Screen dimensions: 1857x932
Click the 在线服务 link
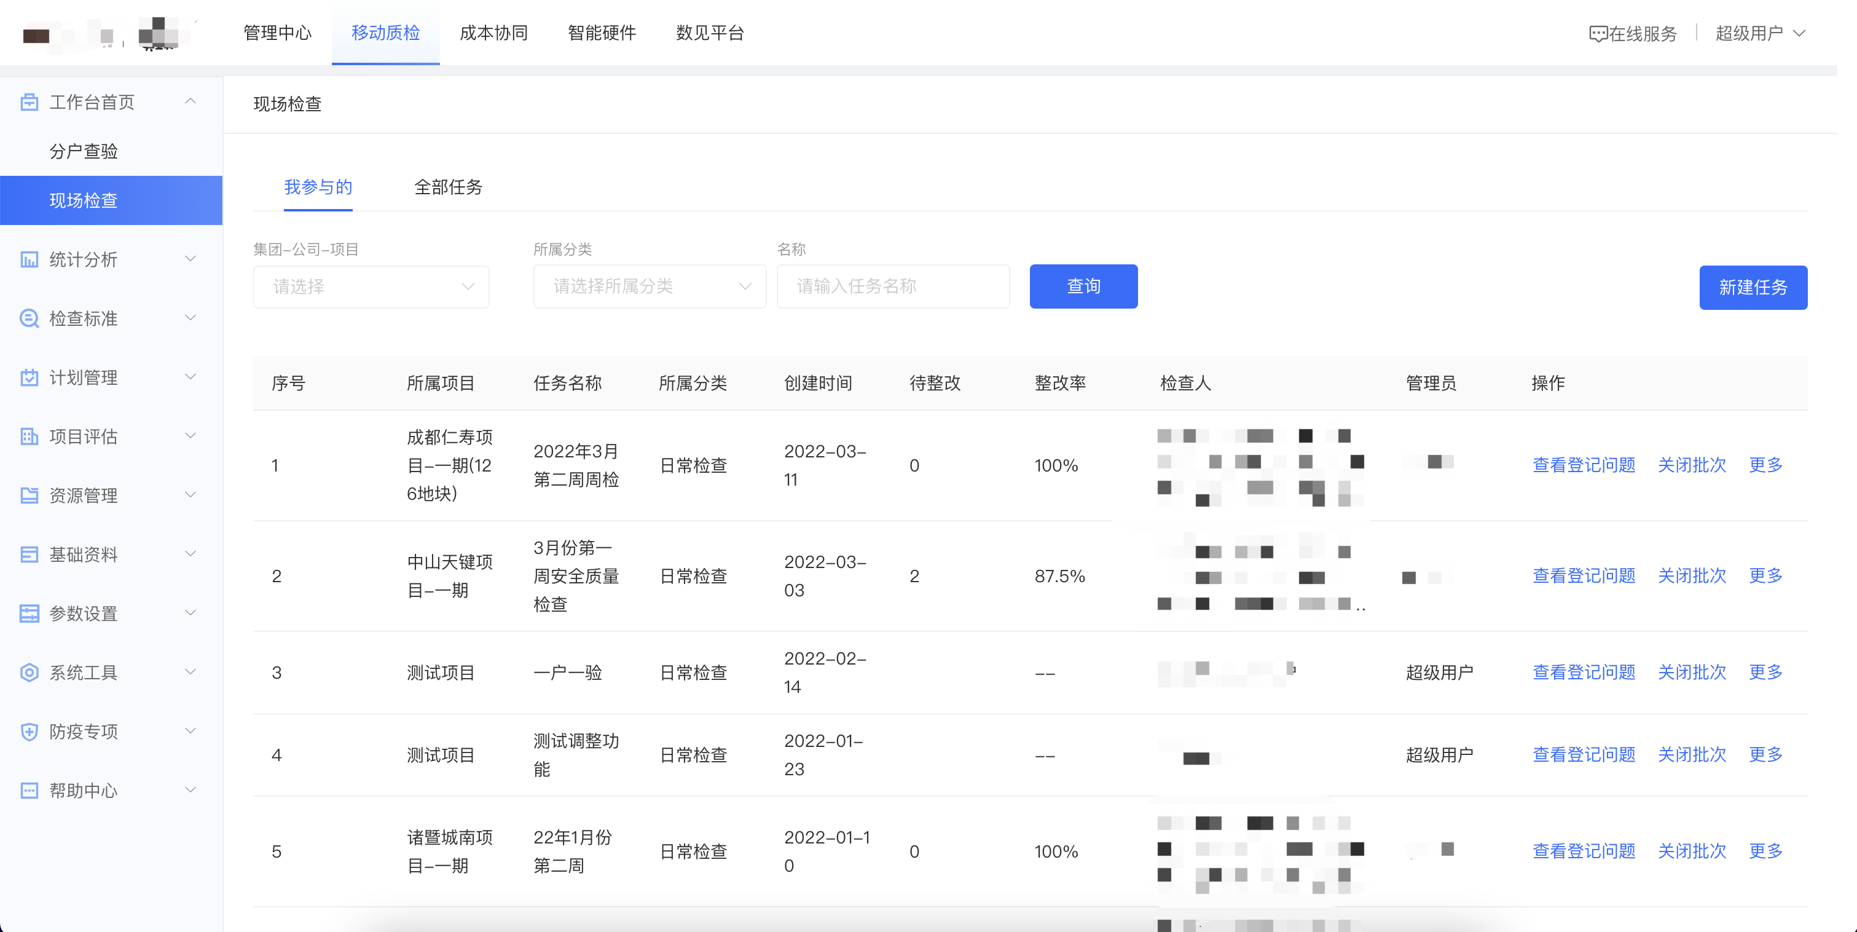tap(1633, 34)
